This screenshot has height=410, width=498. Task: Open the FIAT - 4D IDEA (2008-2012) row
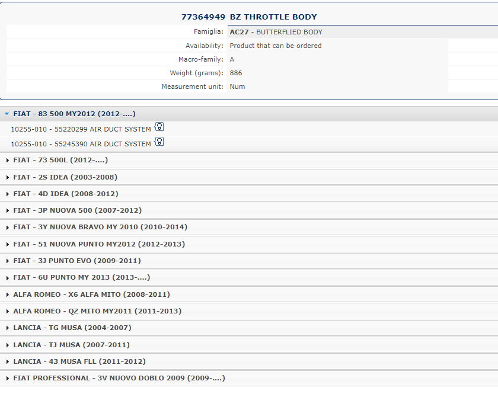66,194
